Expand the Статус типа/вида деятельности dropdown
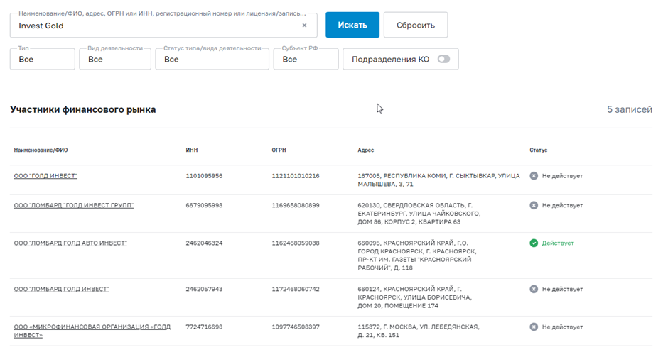Screen dimensions: 668x362 [x=212, y=59]
